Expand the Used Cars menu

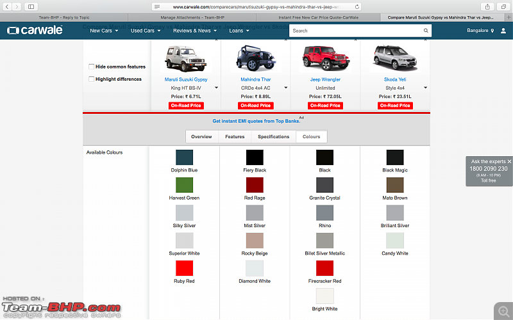pos(146,31)
